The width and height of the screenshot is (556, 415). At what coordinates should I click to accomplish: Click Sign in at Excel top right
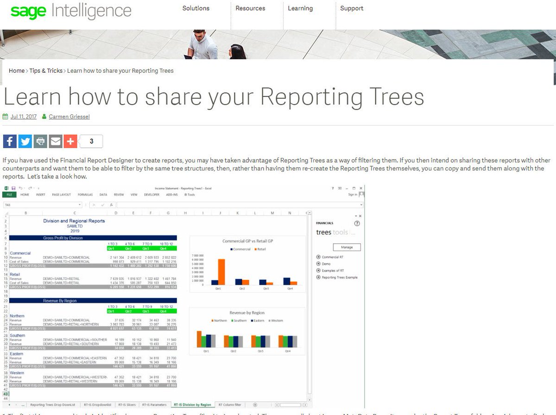coord(353,195)
